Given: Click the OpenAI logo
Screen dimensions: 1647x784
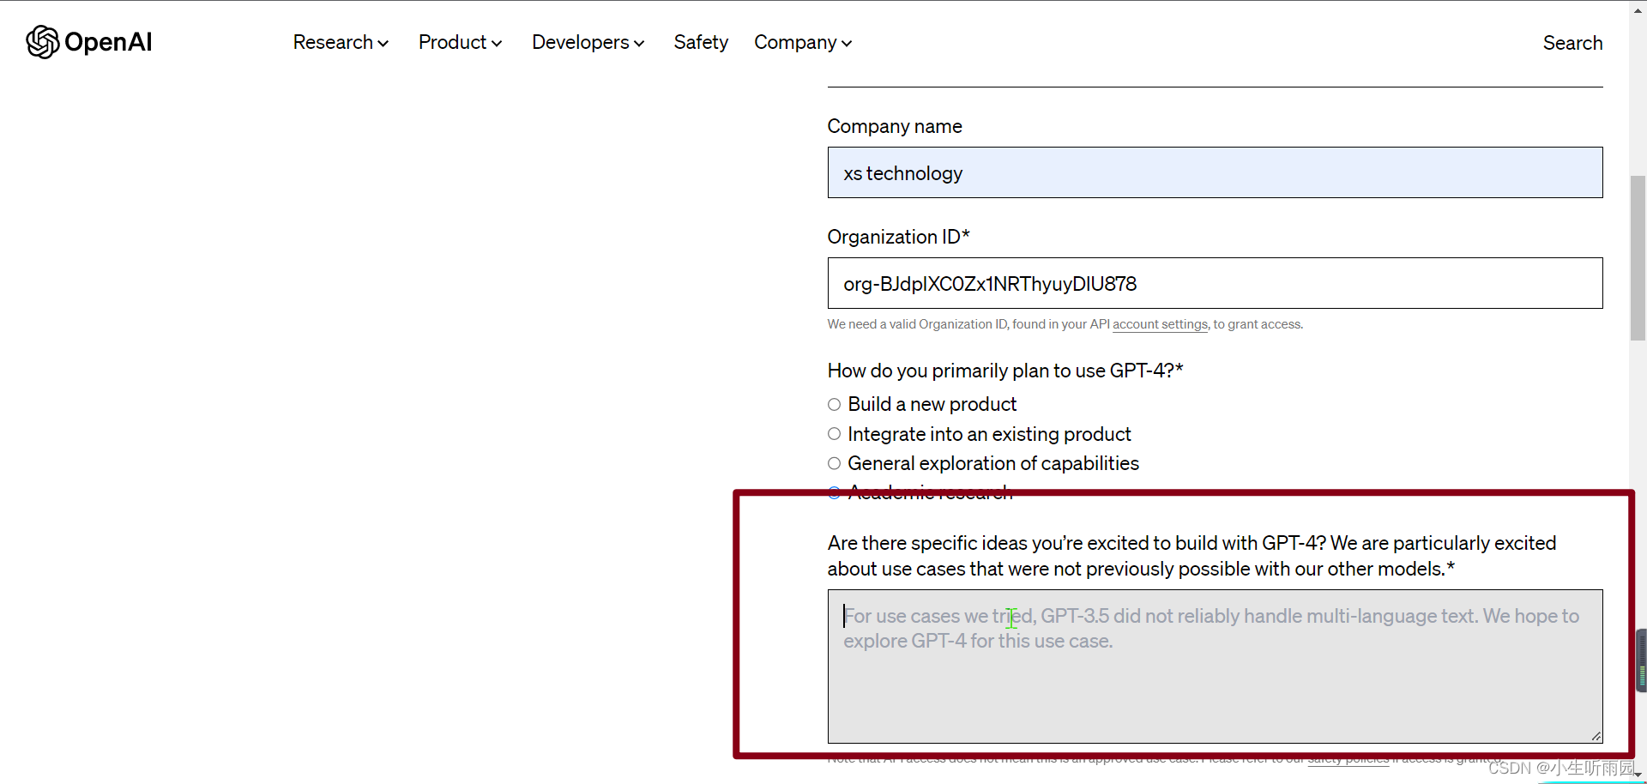Looking at the screenshot, I should [89, 42].
